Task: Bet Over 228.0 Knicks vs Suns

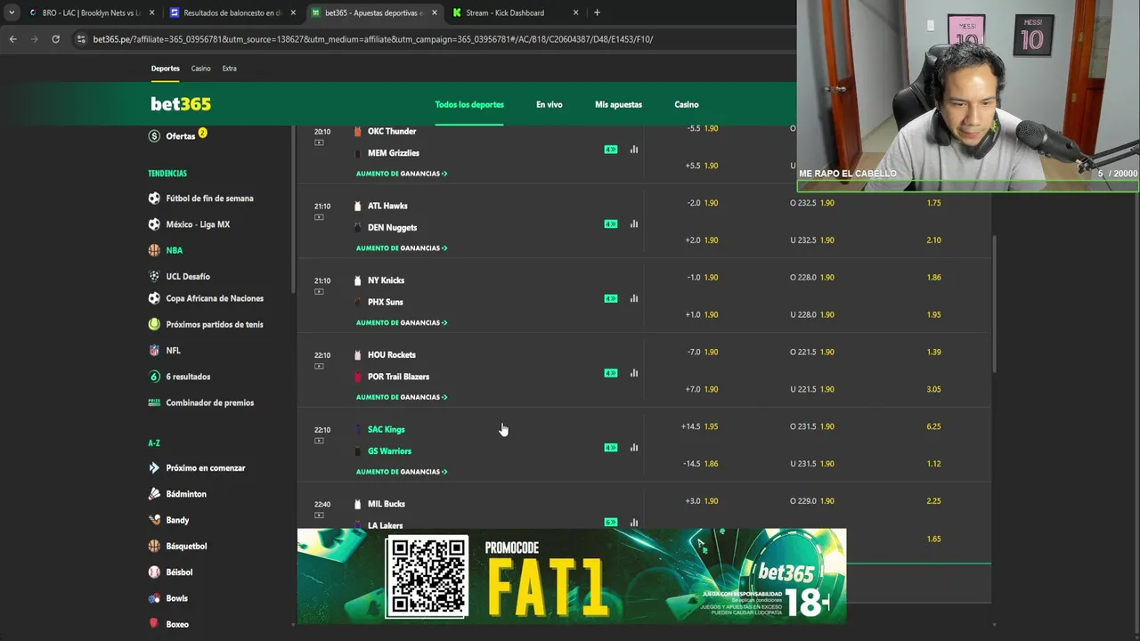Action: pyautogui.click(x=812, y=278)
